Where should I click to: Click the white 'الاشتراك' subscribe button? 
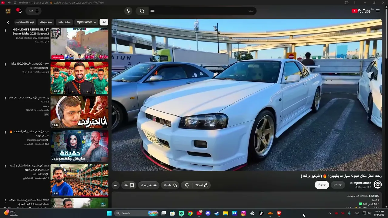322,185
